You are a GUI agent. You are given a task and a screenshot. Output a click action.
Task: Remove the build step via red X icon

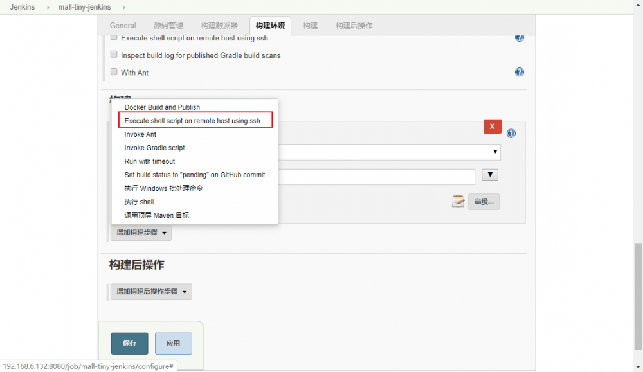point(492,127)
